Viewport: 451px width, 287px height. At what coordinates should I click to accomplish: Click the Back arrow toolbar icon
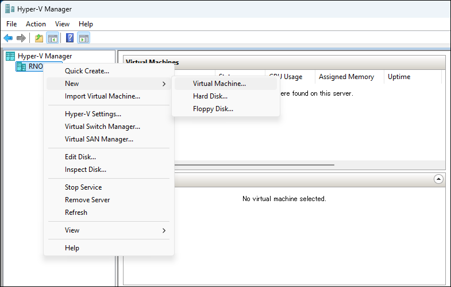tap(8, 38)
